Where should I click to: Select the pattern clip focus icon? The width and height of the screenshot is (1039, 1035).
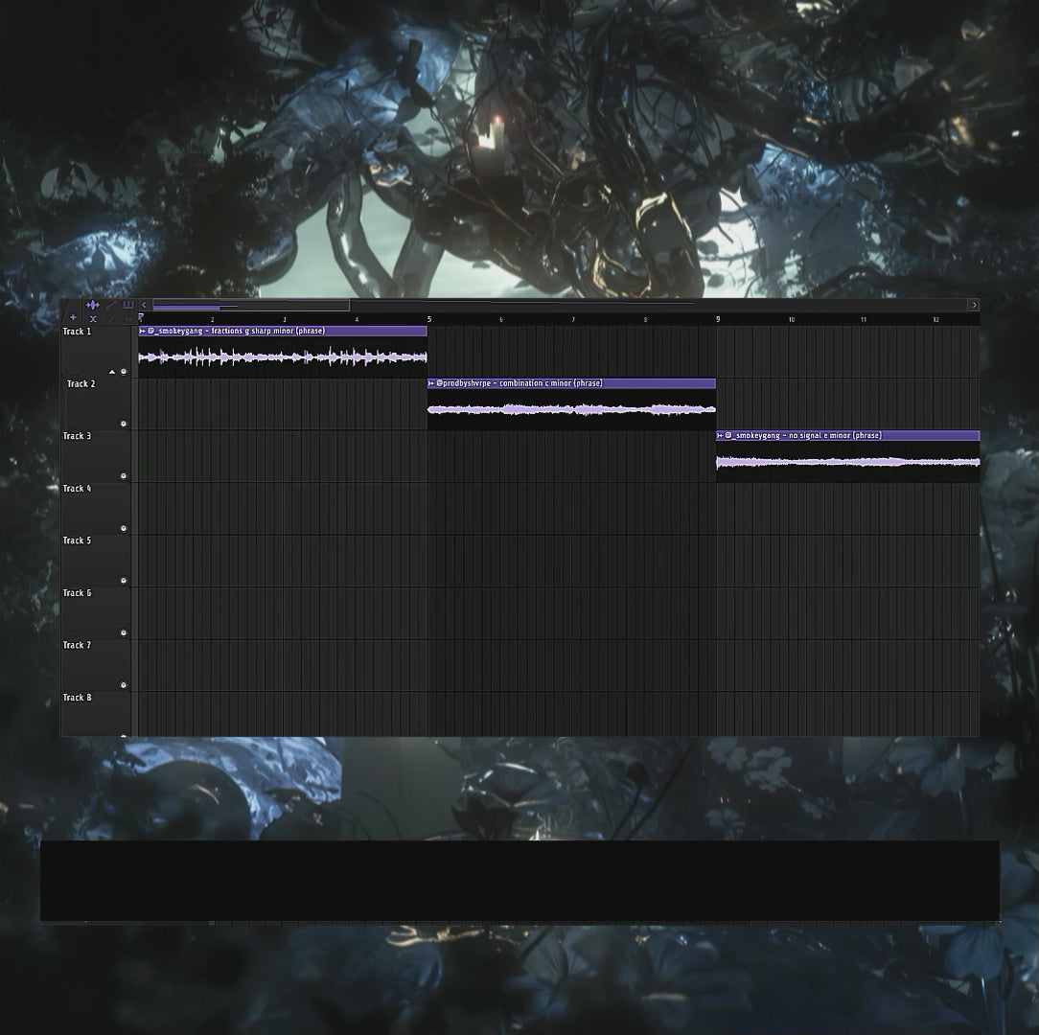(x=128, y=305)
